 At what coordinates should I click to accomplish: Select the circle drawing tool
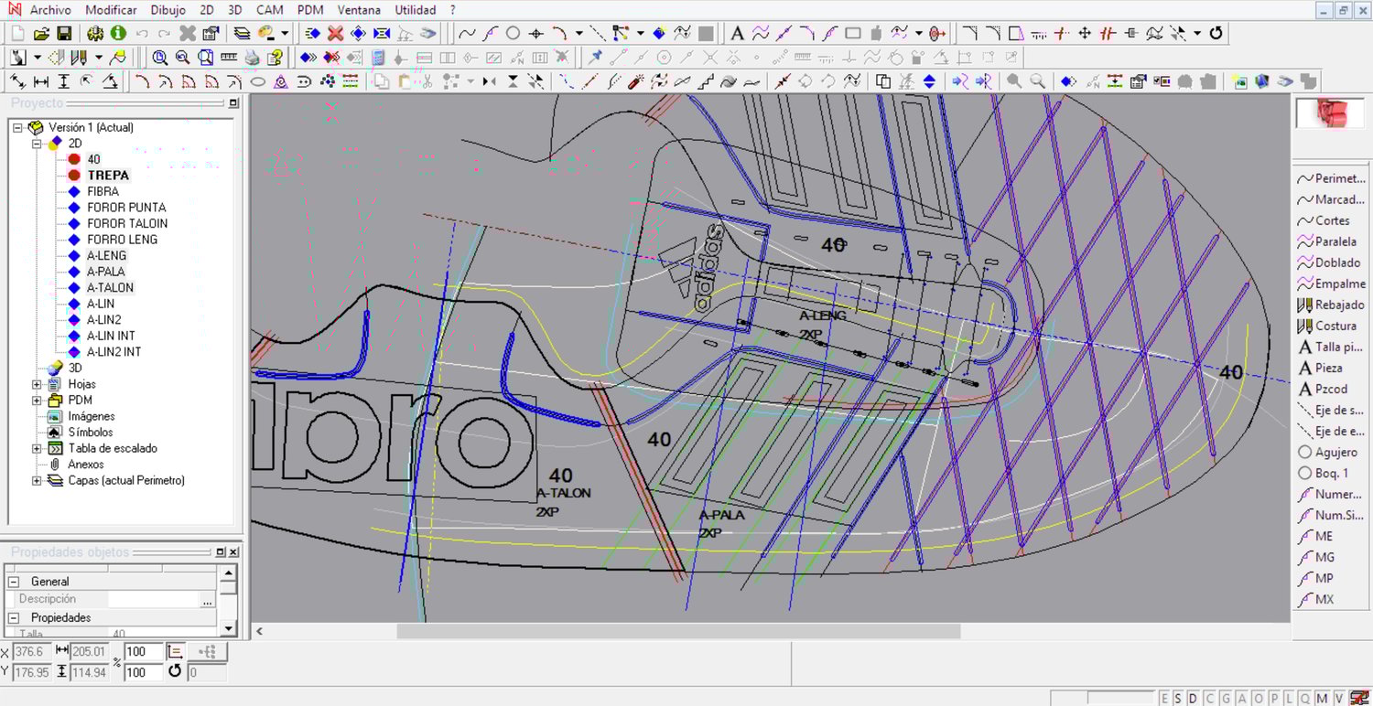pyautogui.click(x=514, y=34)
